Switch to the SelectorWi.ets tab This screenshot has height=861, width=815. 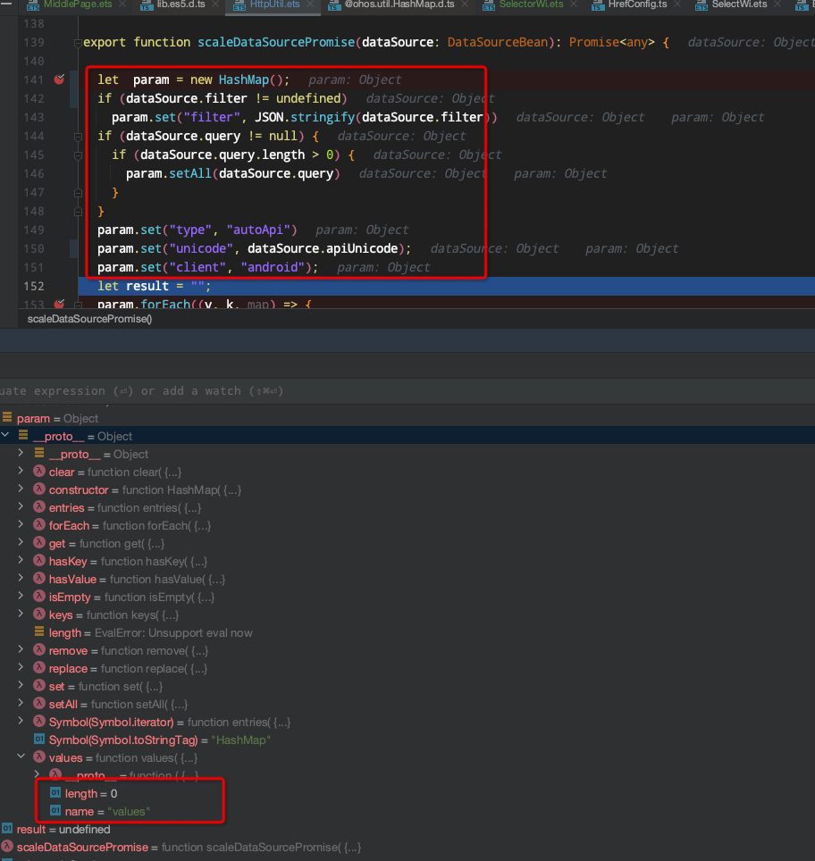[x=531, y=4]
